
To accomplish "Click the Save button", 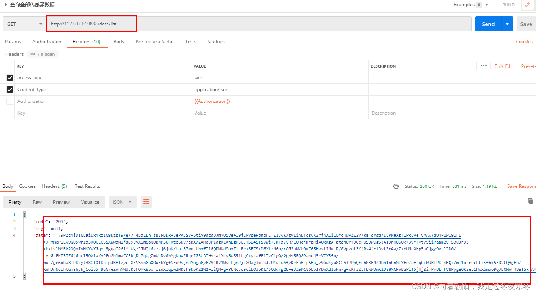I will [526, 24].
